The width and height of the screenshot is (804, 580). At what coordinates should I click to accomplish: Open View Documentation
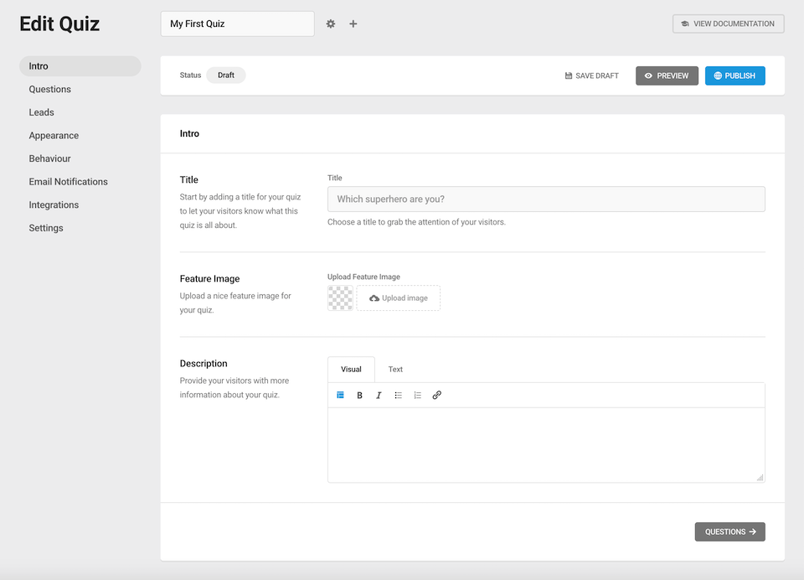pos(728,24)
